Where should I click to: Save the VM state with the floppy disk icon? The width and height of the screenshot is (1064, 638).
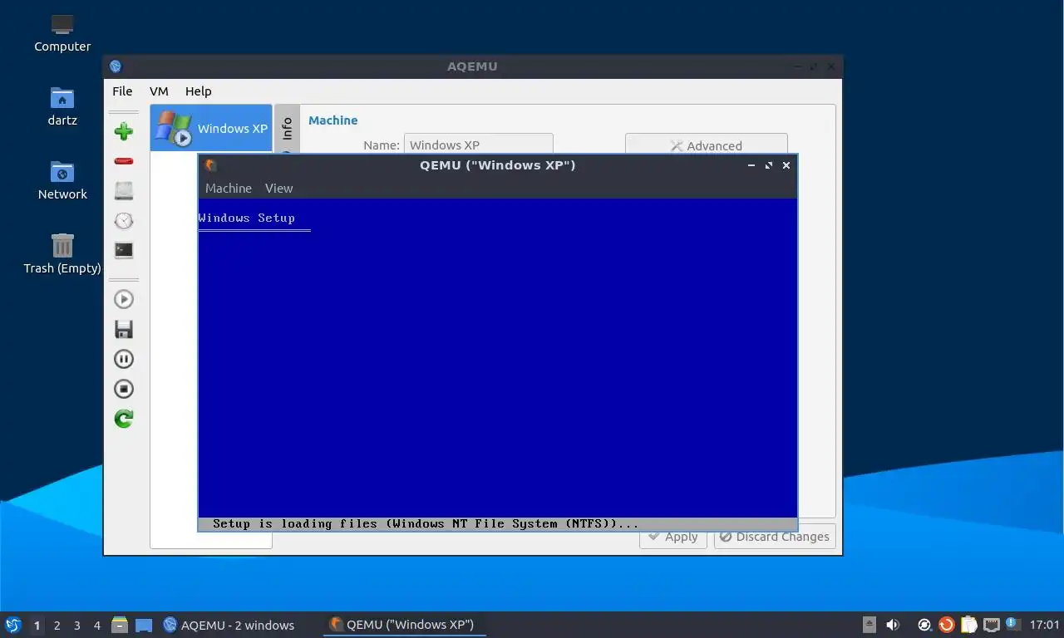click(x=124, y=329)
